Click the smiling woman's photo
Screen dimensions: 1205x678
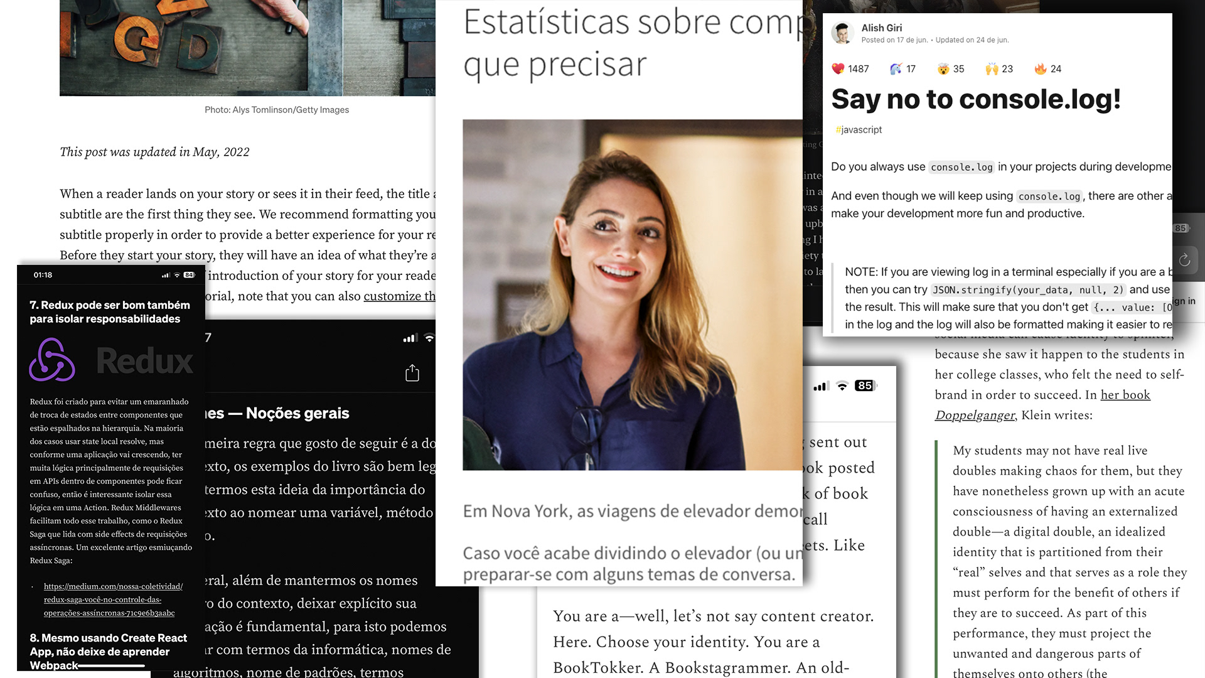tap(632, 294)
